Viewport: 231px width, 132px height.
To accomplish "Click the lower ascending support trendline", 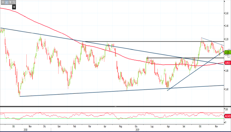I will (x=99, y=92).
